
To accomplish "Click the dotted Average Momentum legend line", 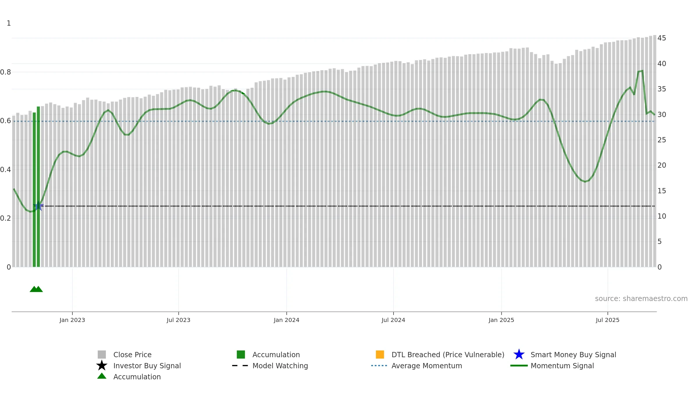I will (379, 365).
